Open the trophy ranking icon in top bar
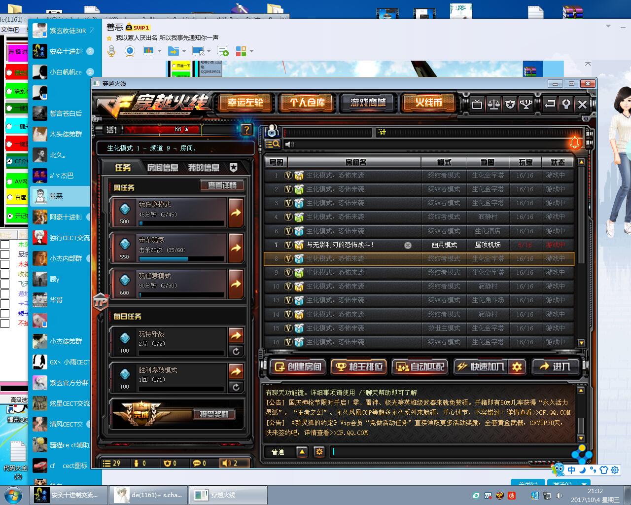 (526, 104)
